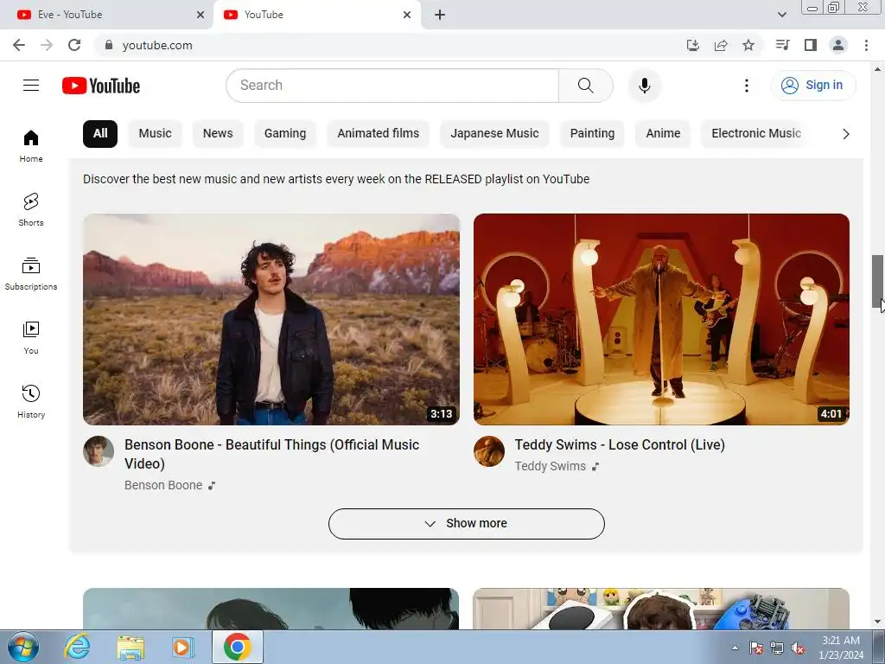This screenshot has height=664, width=885.
Task: Click the address bar URL
Action: point(157,45)
